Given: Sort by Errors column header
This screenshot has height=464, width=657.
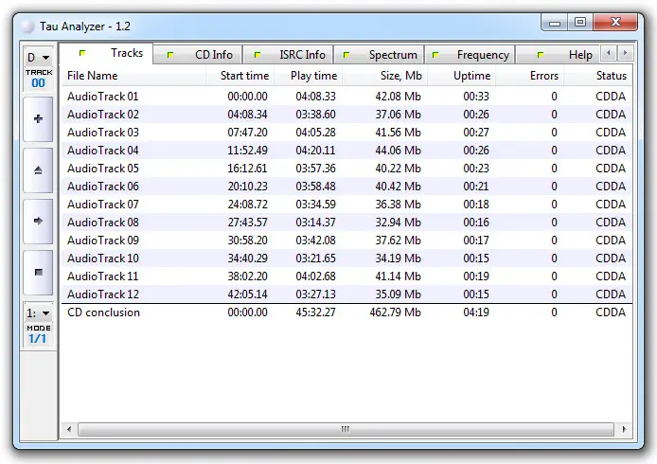Looking at the screenshot, I should point(530,76).
